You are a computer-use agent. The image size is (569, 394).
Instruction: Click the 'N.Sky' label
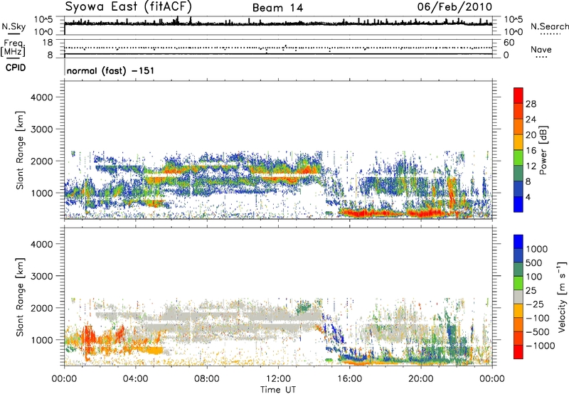[x=14, y=27]
